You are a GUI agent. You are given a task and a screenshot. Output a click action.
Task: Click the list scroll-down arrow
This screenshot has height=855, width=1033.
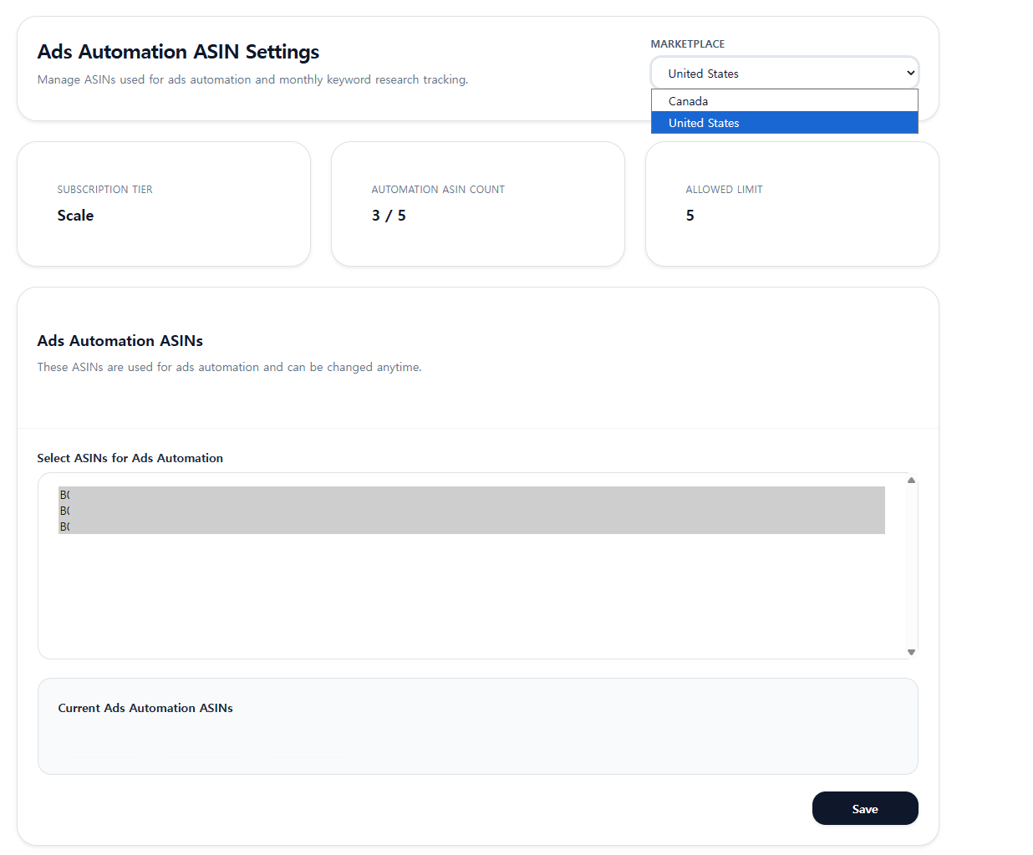pos(911,652)
